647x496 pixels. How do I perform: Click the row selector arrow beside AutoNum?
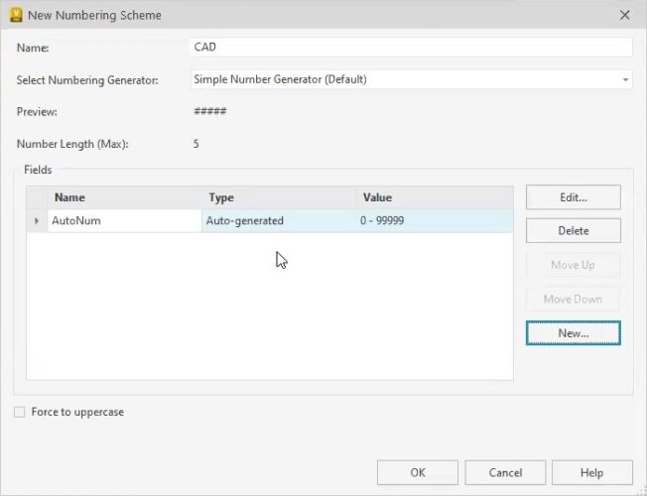37,221
